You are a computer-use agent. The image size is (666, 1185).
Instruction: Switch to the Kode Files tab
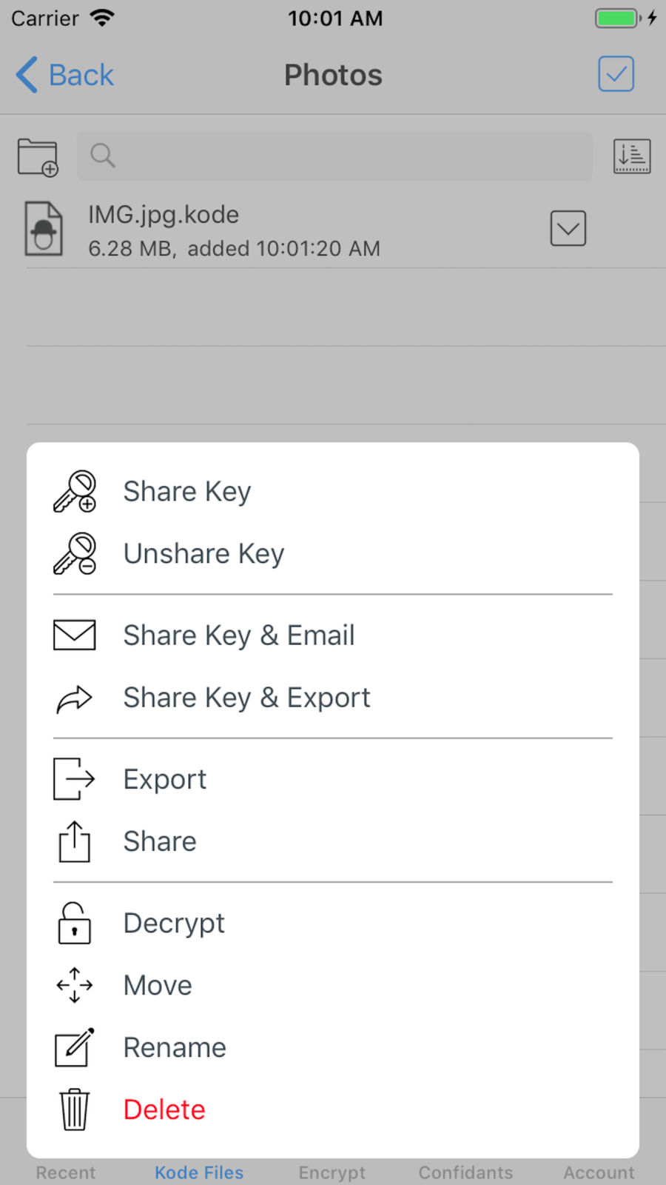coord(199,1172)
